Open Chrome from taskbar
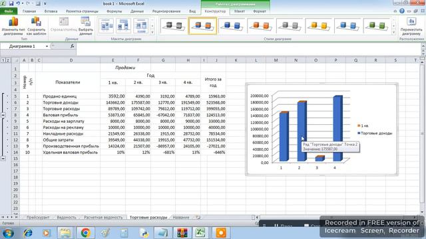The width and height of the screenshot is (426, 239). pos(86,233)
